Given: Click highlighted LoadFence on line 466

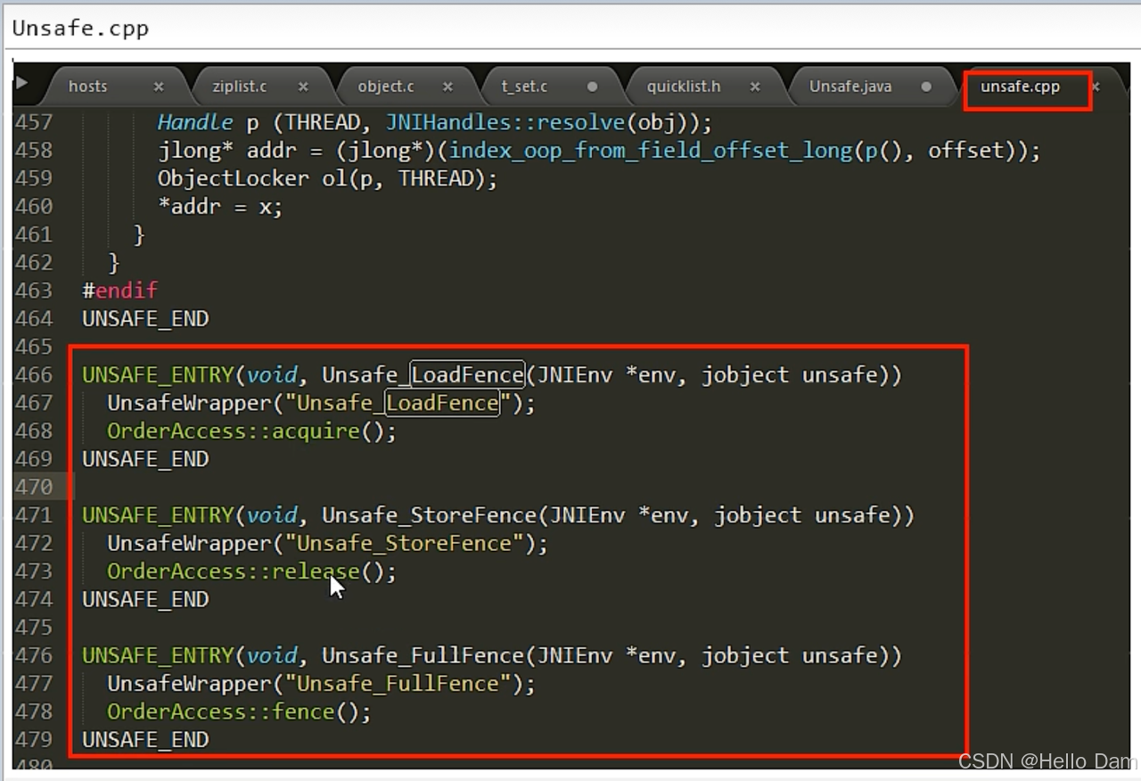Looking at the screenshot, I should (x=467, y=374).
